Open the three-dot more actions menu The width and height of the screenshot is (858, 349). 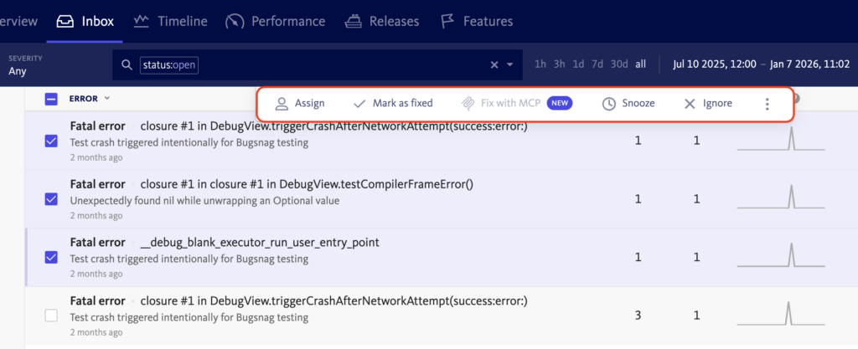point(768,104)
